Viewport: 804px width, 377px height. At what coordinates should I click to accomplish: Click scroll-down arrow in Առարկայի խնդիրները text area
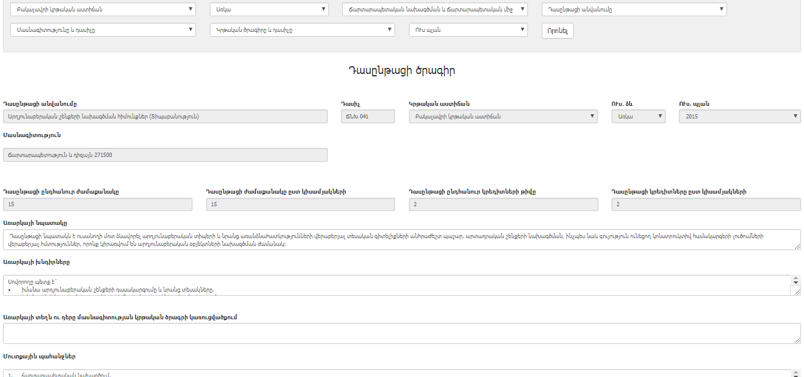[x=796, y=283]
